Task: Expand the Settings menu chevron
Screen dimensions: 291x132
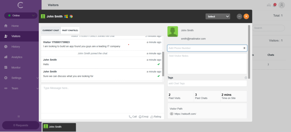Action: pos(38,78)
